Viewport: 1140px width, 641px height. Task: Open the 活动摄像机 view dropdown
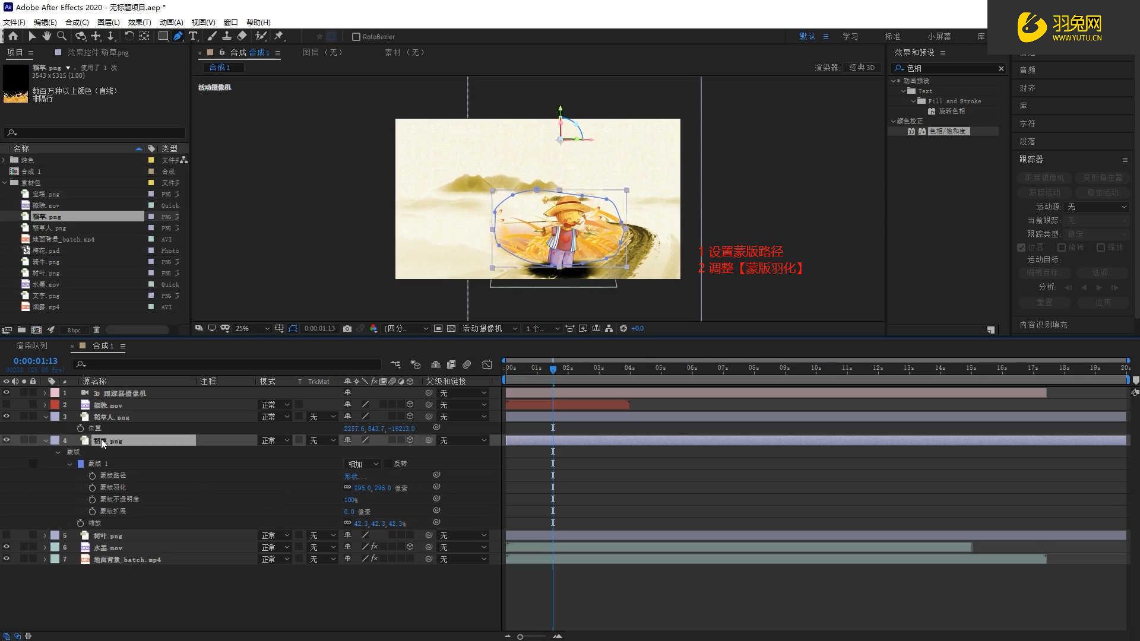[490, 328]
